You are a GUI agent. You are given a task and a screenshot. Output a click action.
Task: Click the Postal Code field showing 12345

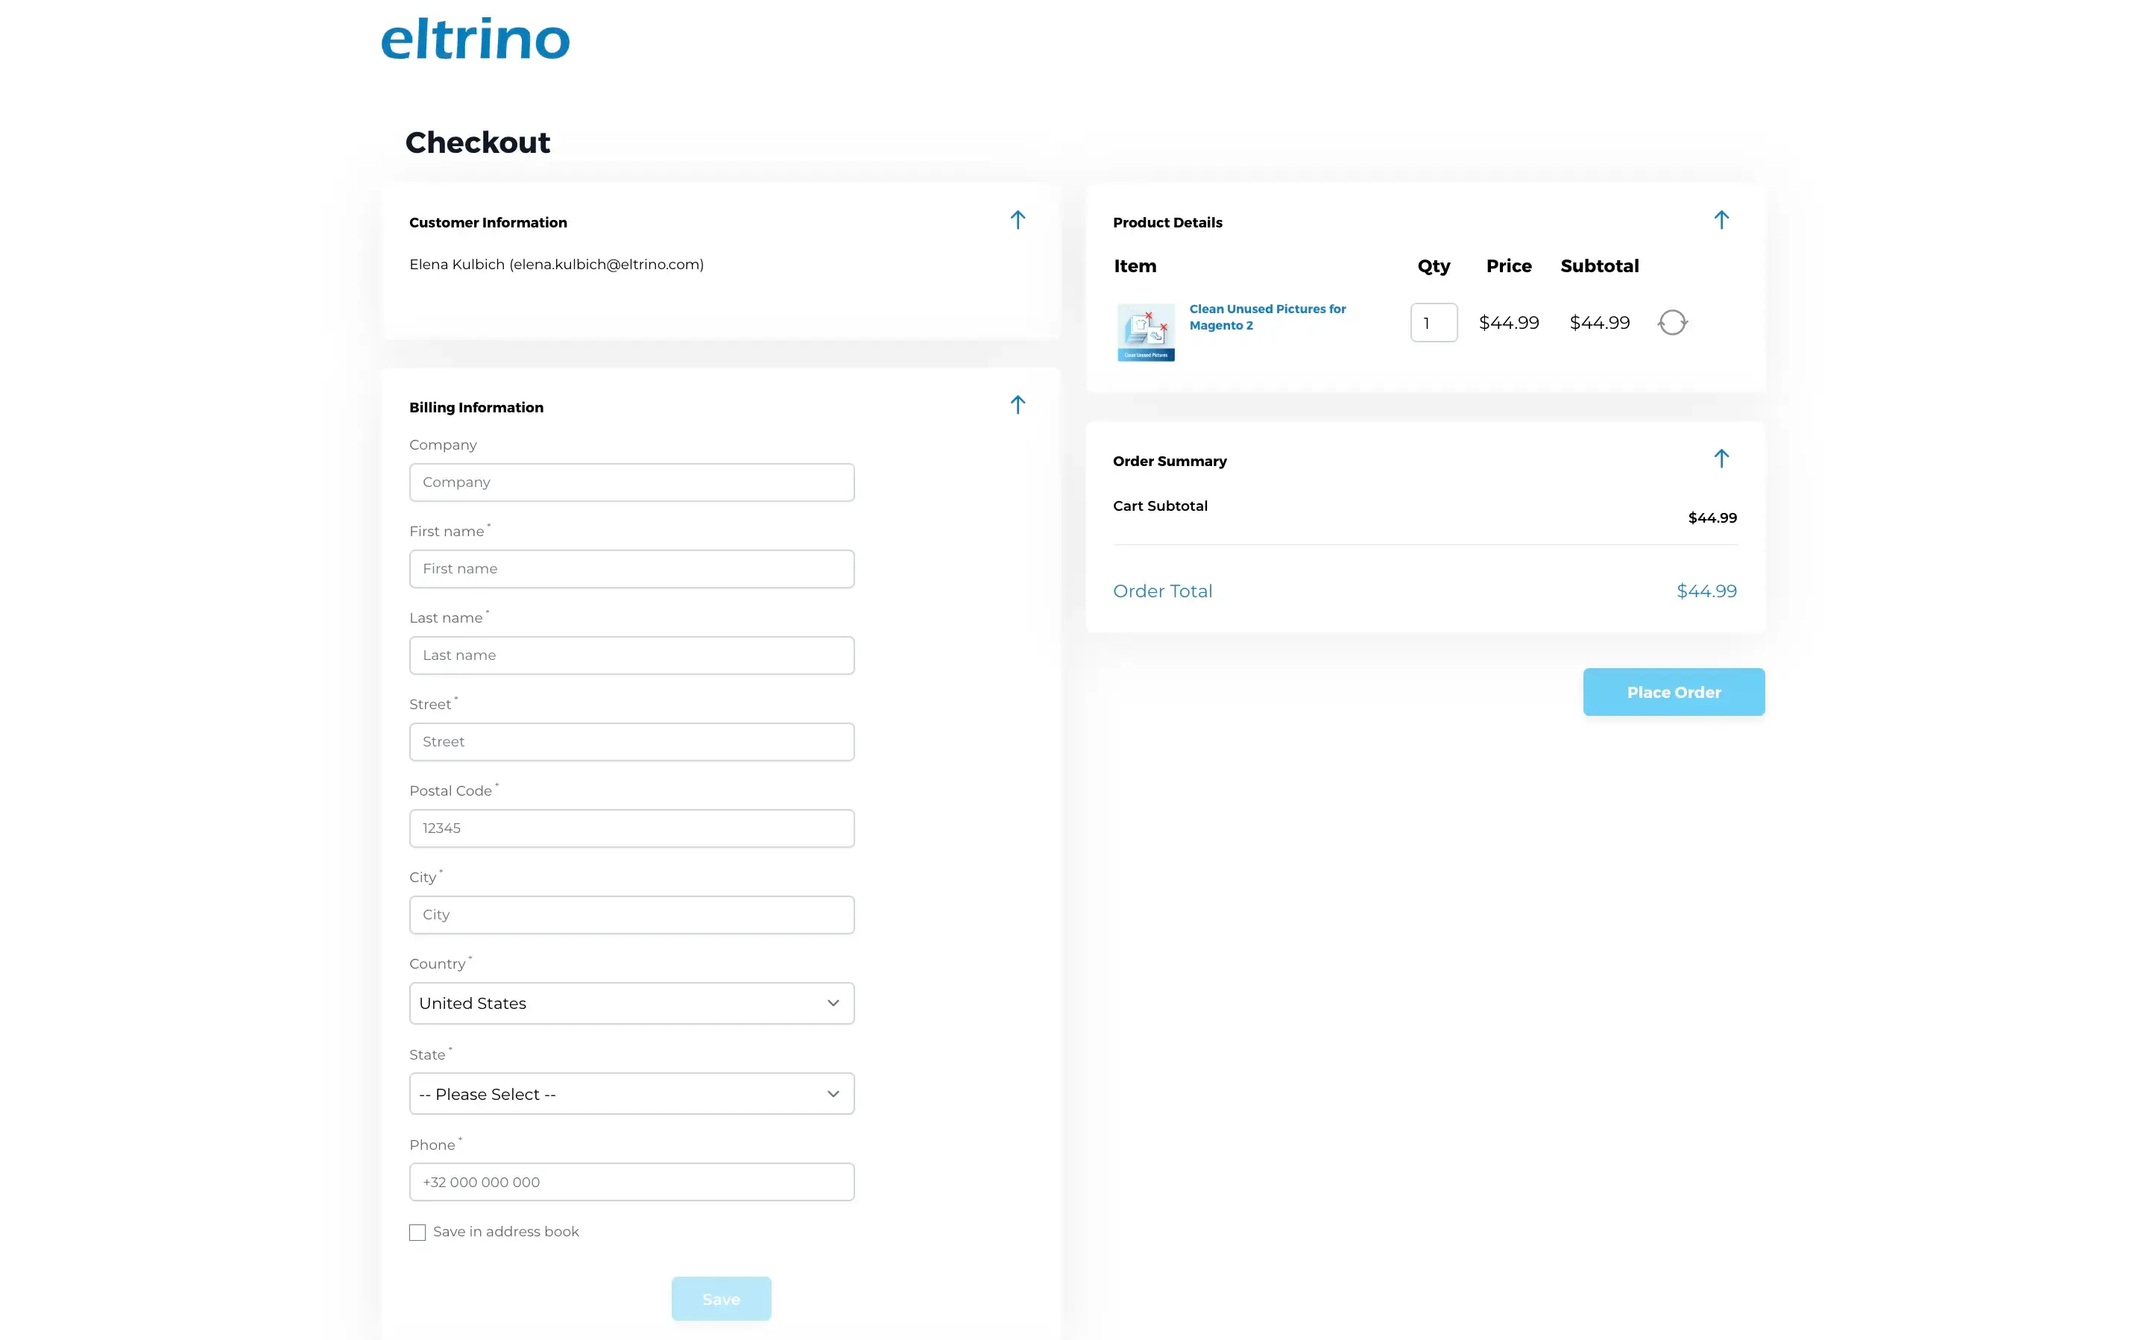[631, 828]
